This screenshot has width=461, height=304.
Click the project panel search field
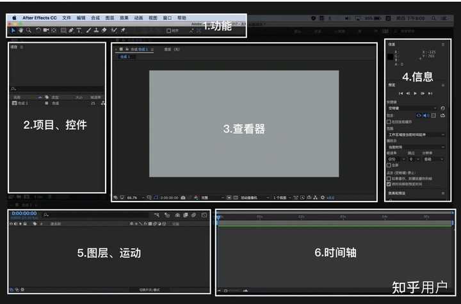pos(58,88)
